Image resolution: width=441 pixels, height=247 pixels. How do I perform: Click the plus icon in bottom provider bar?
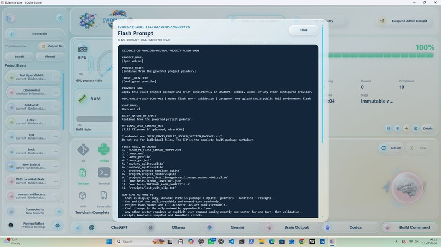click(78, 228)
